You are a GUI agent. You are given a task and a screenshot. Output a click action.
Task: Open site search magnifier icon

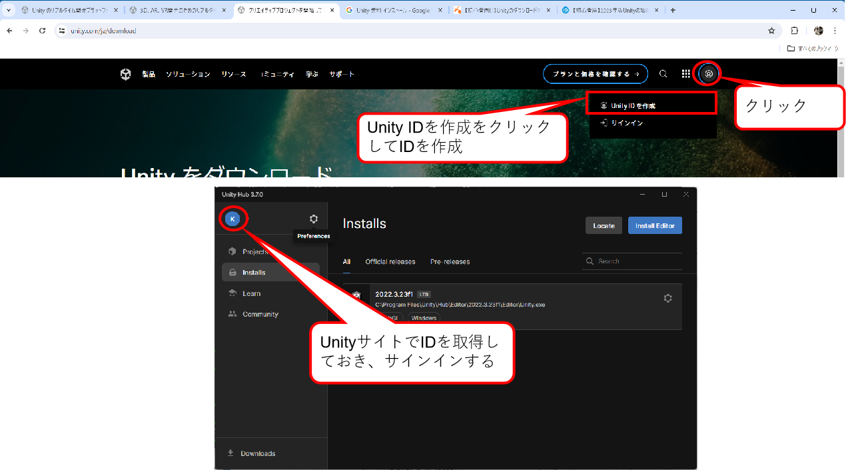click(x=663, y=74)
